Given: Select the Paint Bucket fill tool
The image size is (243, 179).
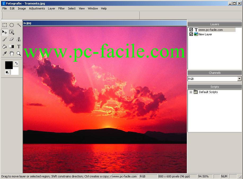Looking at the screenshot, I should coord(5,46).
